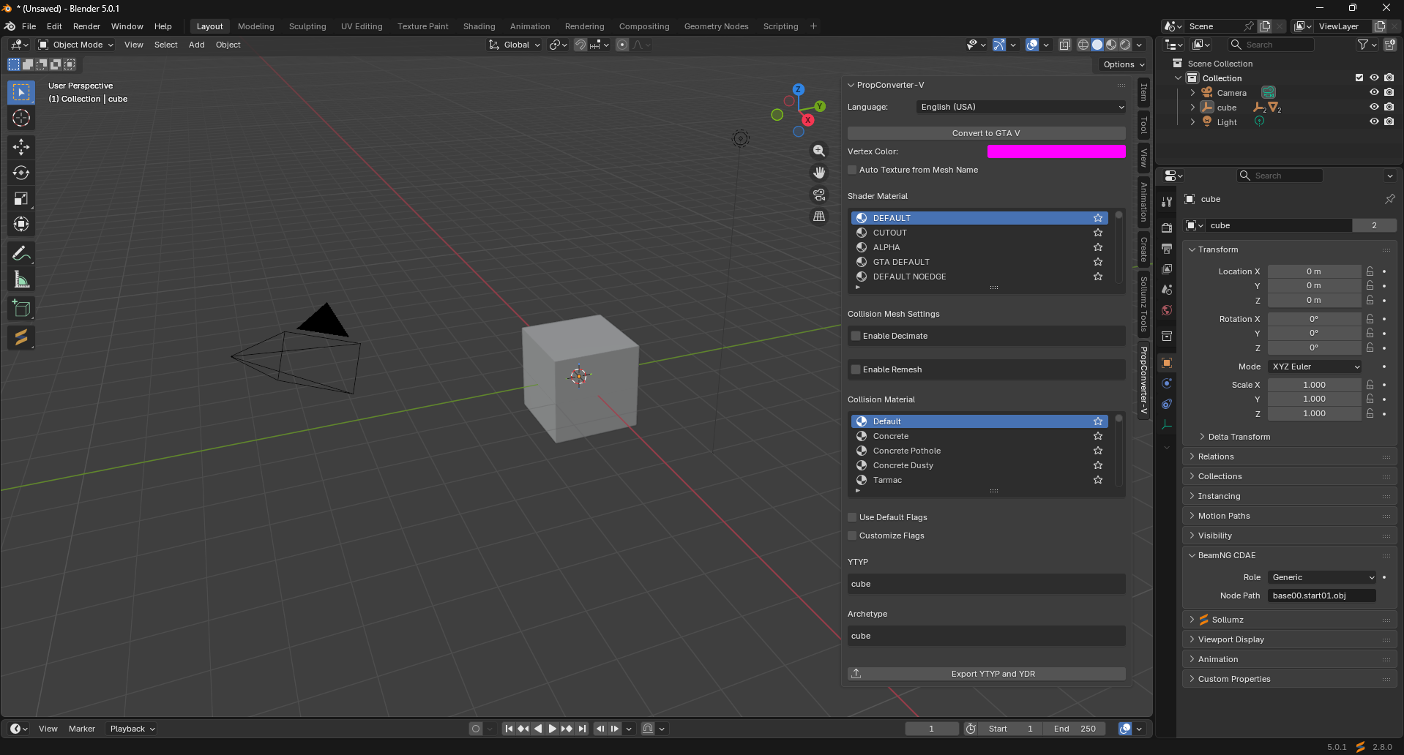
Task: Click the magenta Vertex Color swatch
Action: [x=1056, y=151]
